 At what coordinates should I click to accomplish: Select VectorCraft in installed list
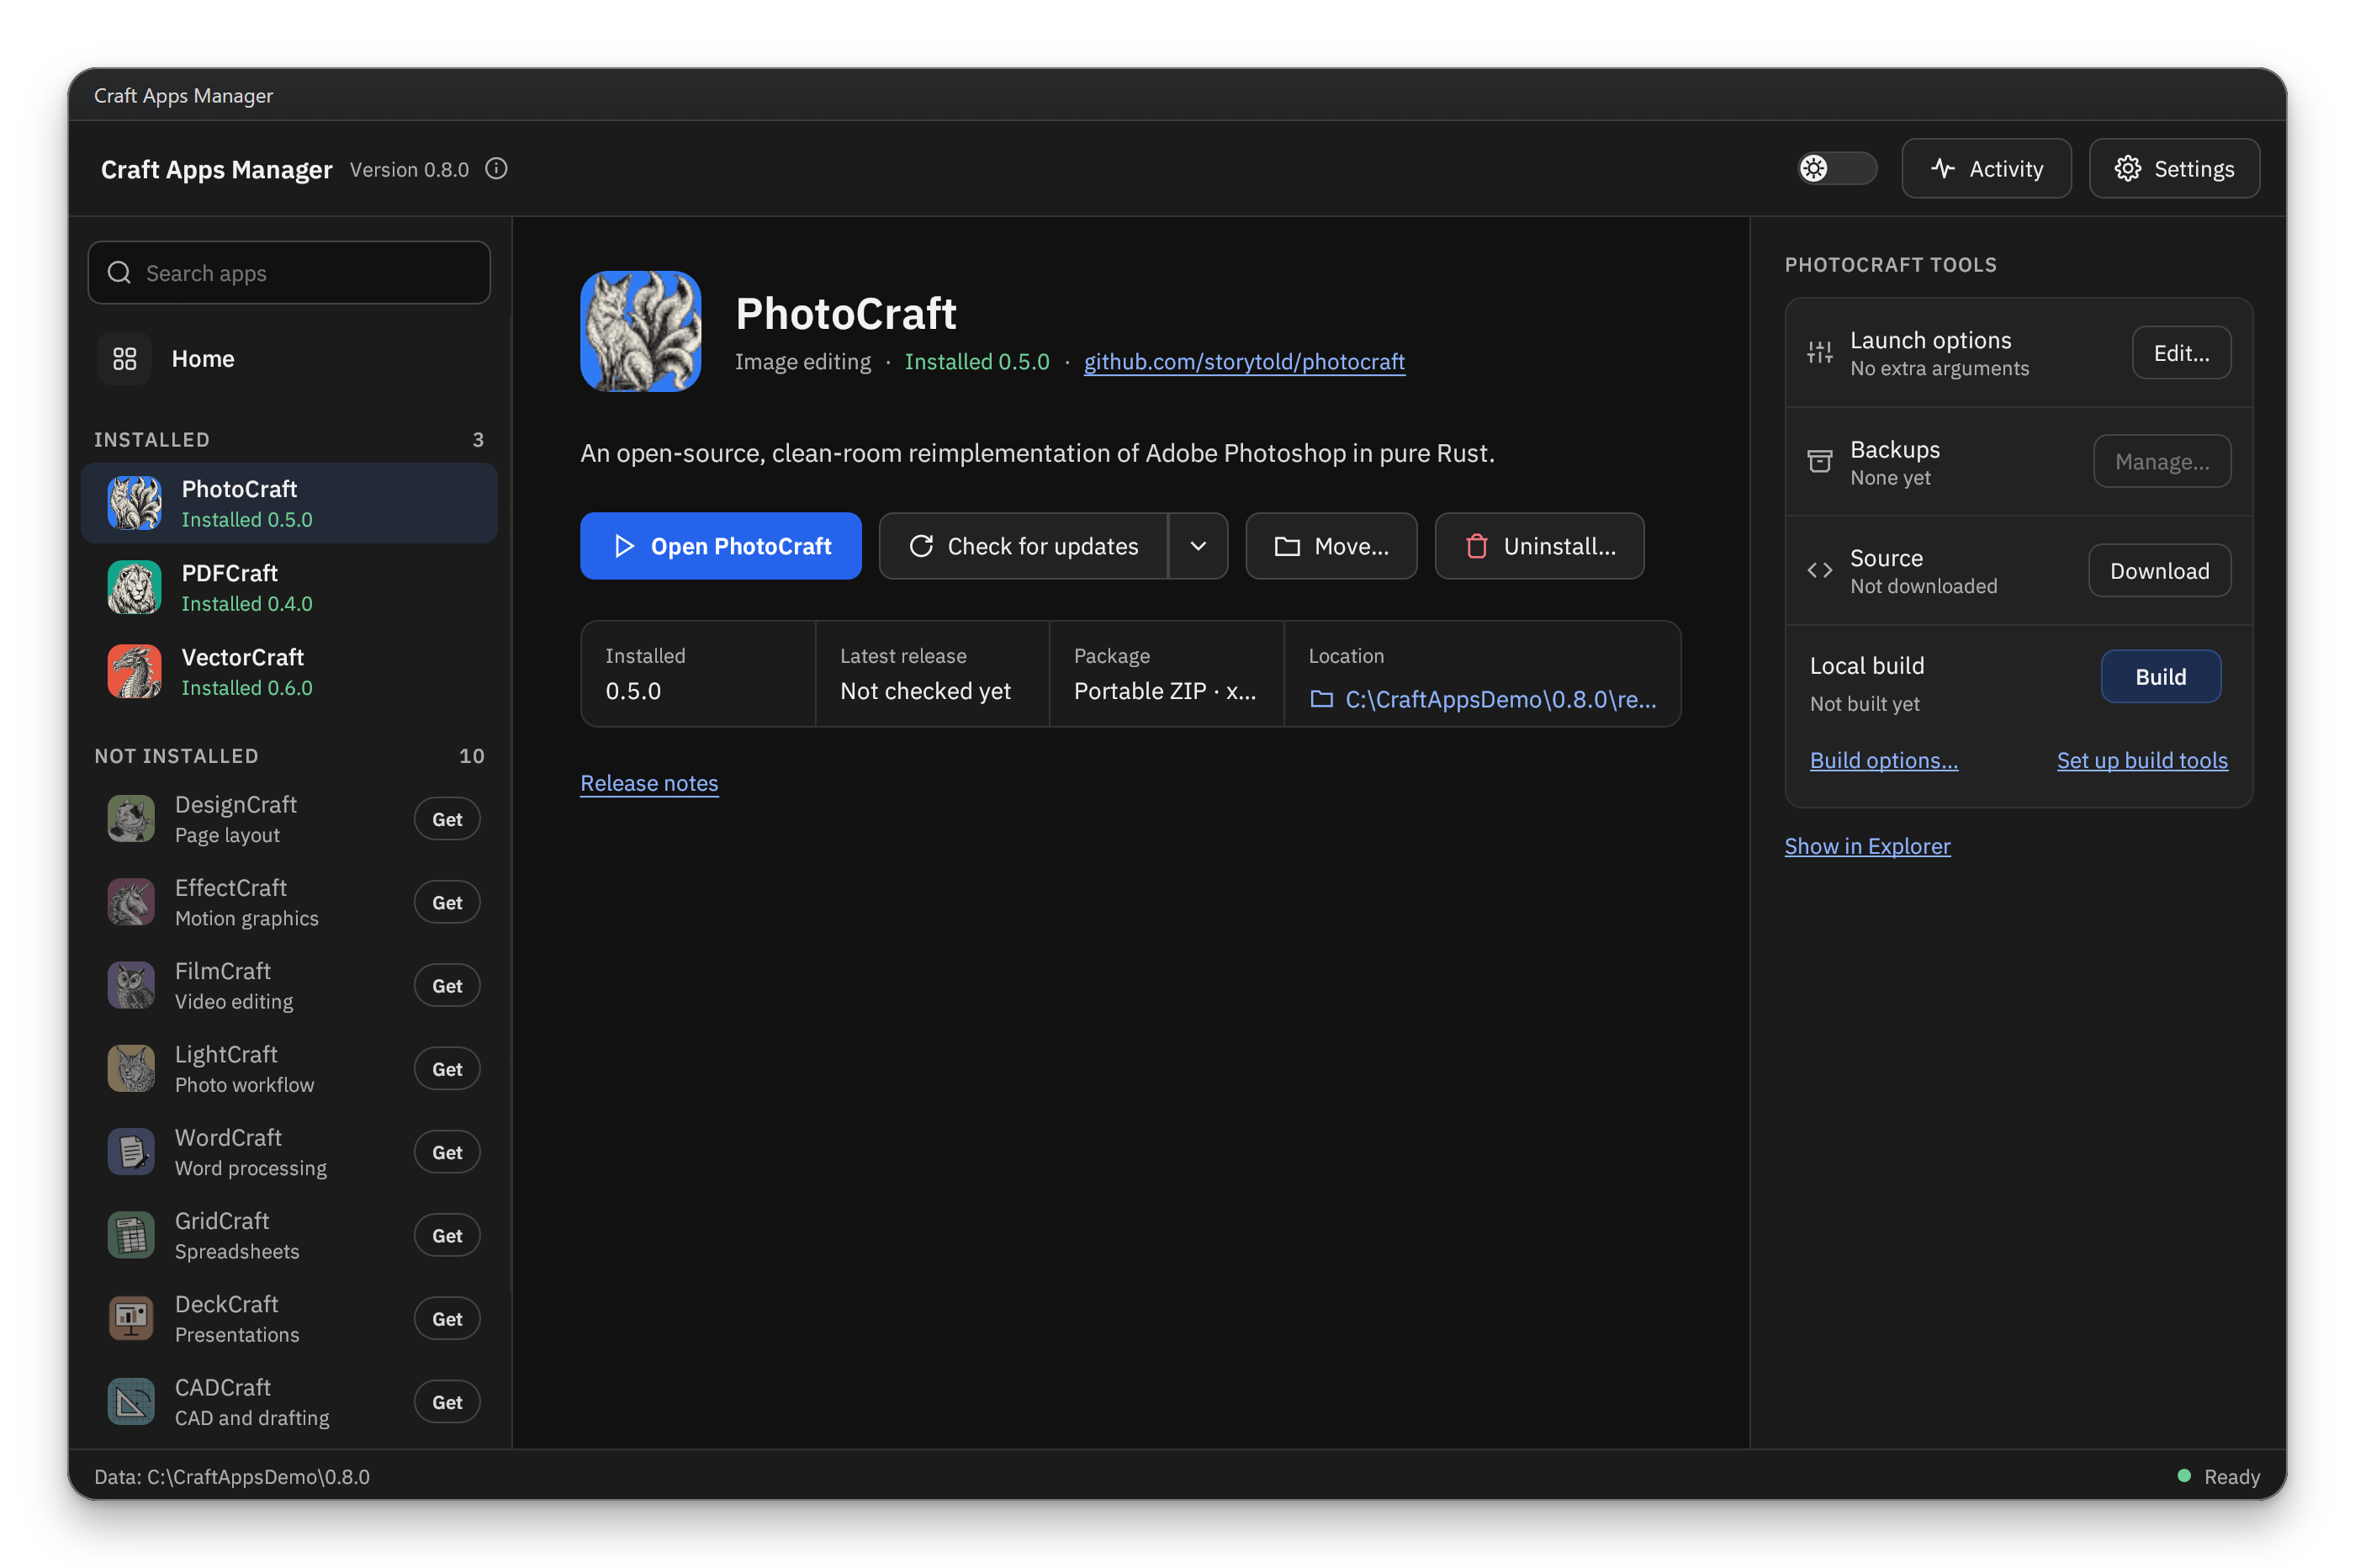[288, 671]
